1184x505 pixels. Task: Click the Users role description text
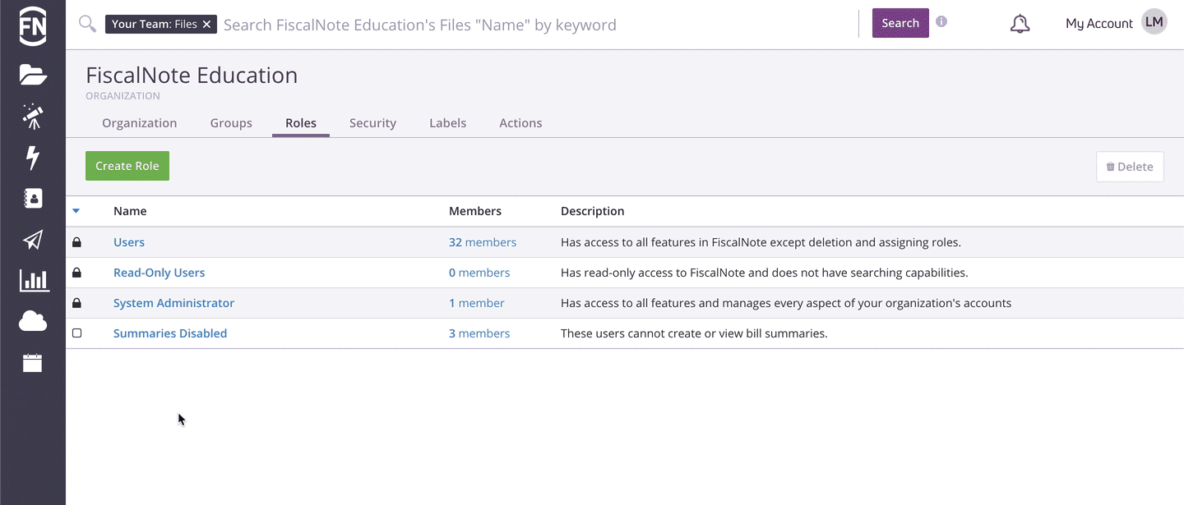pos(761,242)
